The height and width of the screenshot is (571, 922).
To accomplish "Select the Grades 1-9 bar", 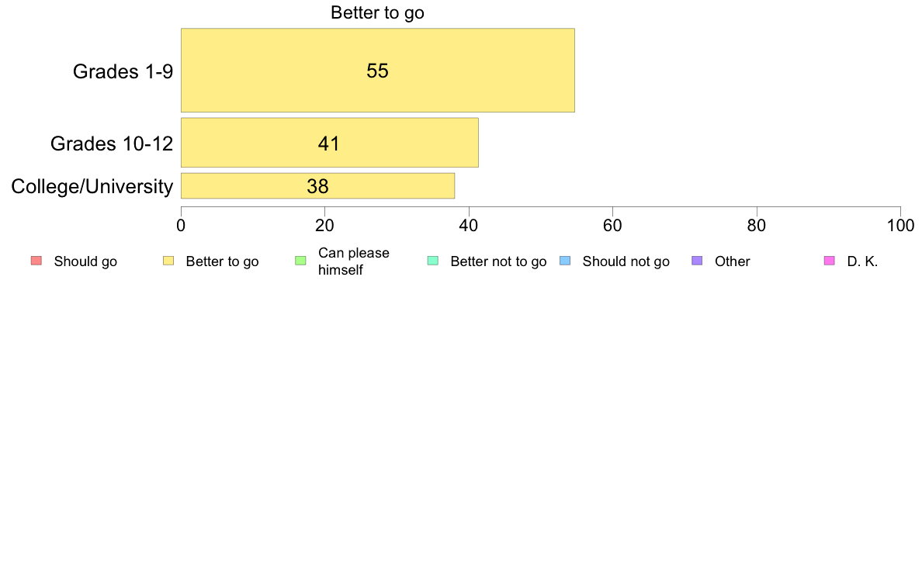I will coord(377,70).
